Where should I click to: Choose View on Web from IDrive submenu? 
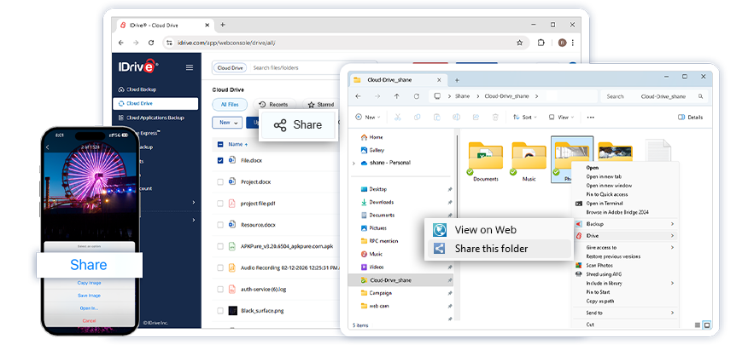click(x=499, y=230)
